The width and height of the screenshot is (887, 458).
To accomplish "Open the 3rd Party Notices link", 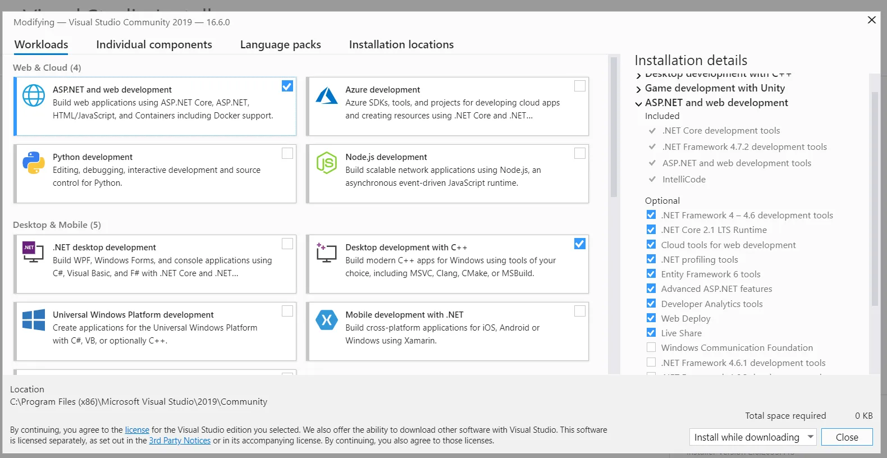I will click(180, 441).
